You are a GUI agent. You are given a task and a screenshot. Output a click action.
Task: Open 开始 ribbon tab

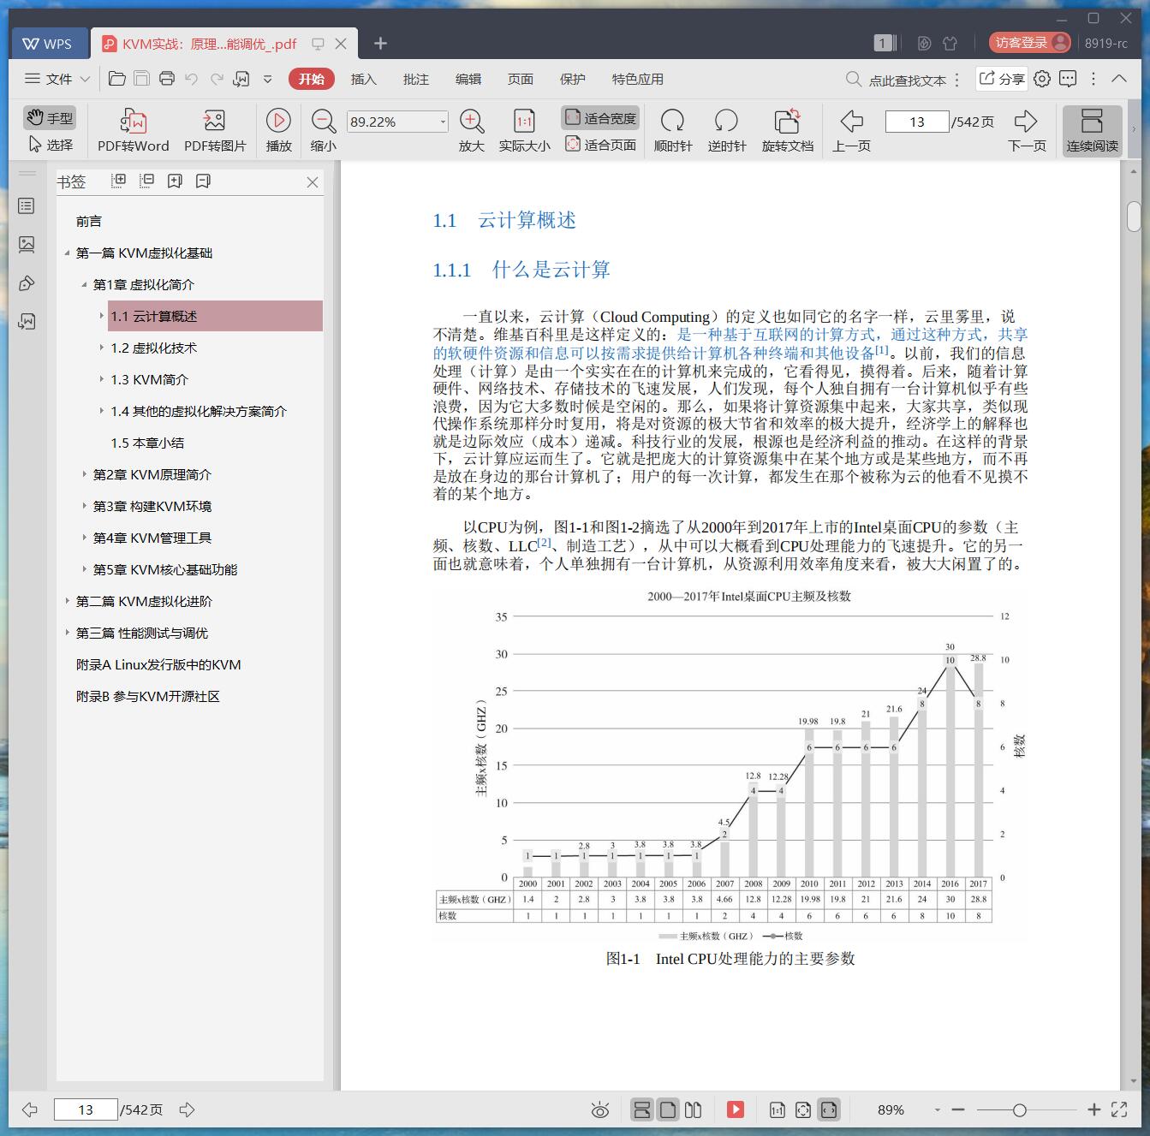tap(311, 79)
